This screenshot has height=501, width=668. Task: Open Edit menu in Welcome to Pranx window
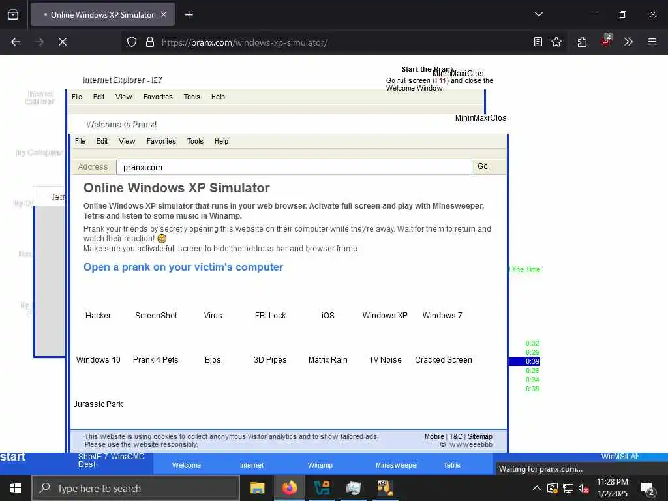(x=102, y=141)
